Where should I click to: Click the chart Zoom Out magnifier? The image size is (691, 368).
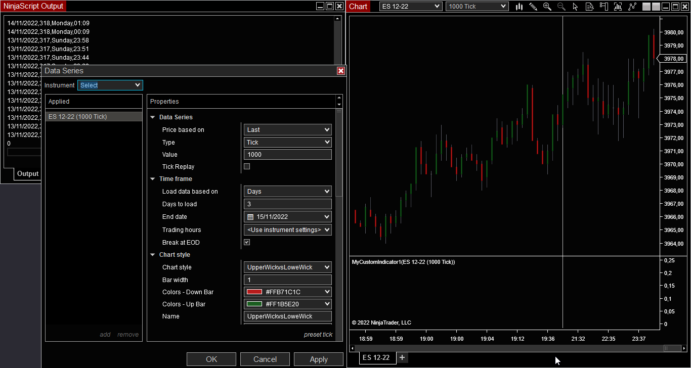click(x=562, y=7)
